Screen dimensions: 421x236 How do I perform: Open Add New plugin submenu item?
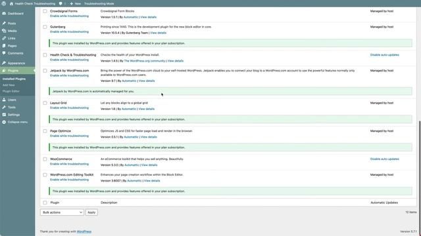(9, 85)
